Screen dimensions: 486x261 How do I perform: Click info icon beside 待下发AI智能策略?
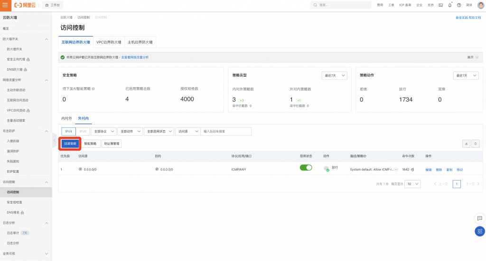pyautogui.click(x=93, y=89)
